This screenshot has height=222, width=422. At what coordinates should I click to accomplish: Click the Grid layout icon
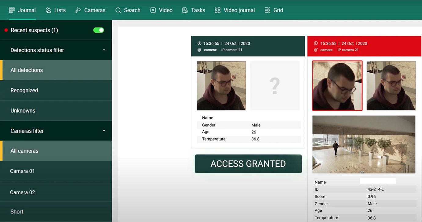(267, 10)
